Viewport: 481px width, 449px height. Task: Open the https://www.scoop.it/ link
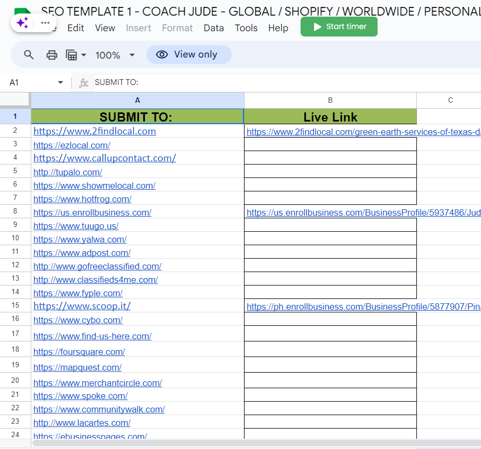click(x=82, y=306)
